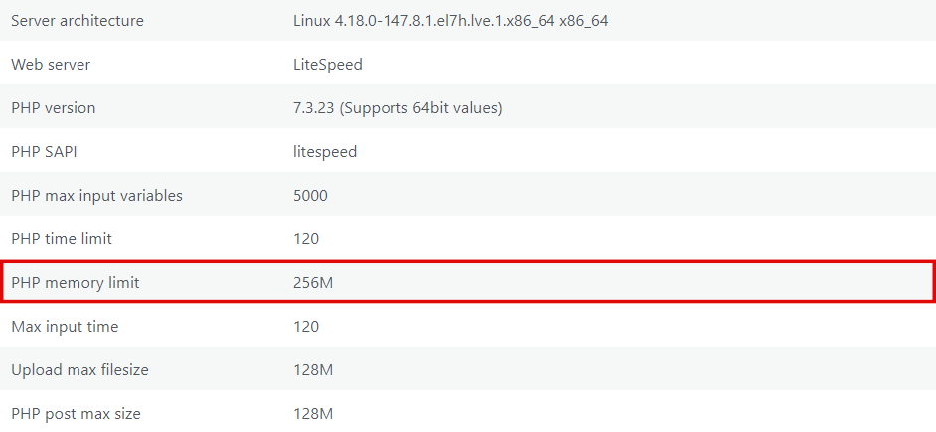936x432 pixels.
Task: Select the PHP post max size value 128M
Action: coord(313,414)
